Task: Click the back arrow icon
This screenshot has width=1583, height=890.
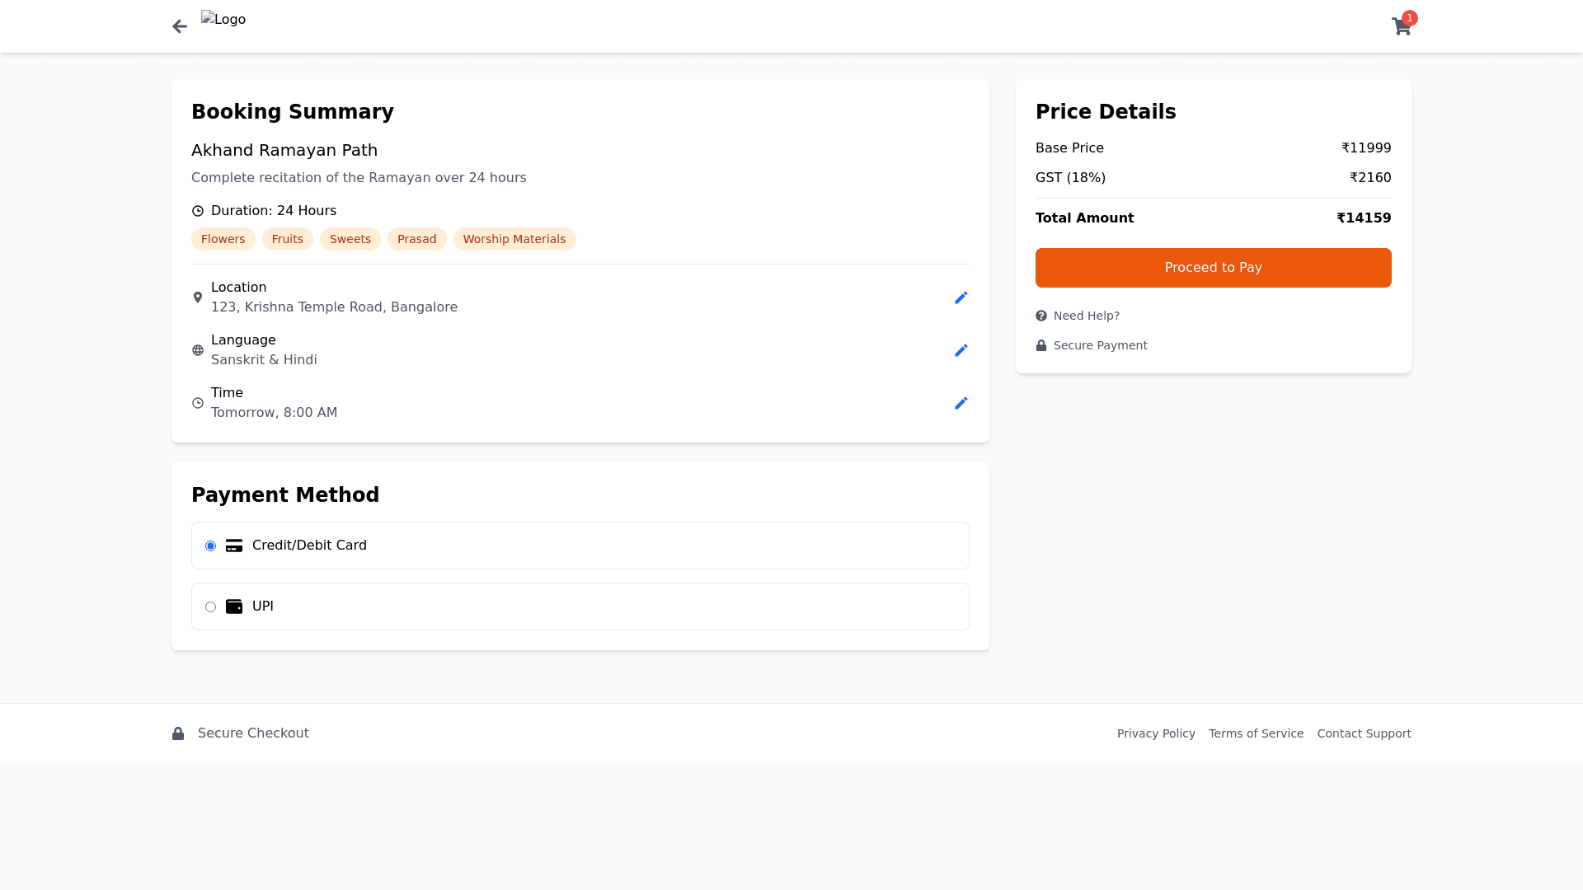Action: (180, 26)
